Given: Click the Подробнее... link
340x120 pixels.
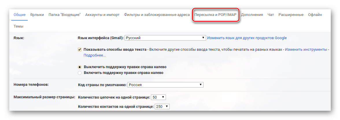Looking at the screenshot, I should [x=95, y=55].
